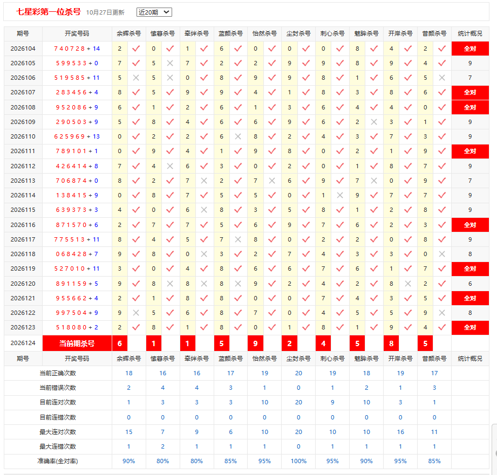
Task: Click the X mark for 余辉杀号 in row 2026106
Action: [136, 78]
